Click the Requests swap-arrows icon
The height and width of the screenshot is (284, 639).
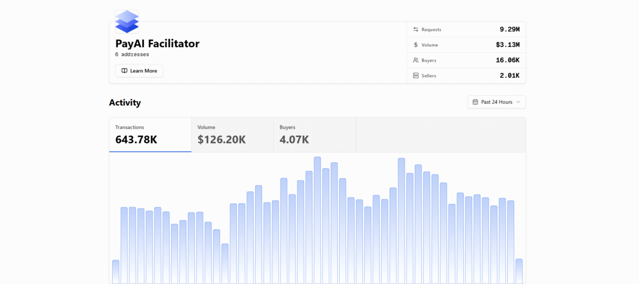416,29
